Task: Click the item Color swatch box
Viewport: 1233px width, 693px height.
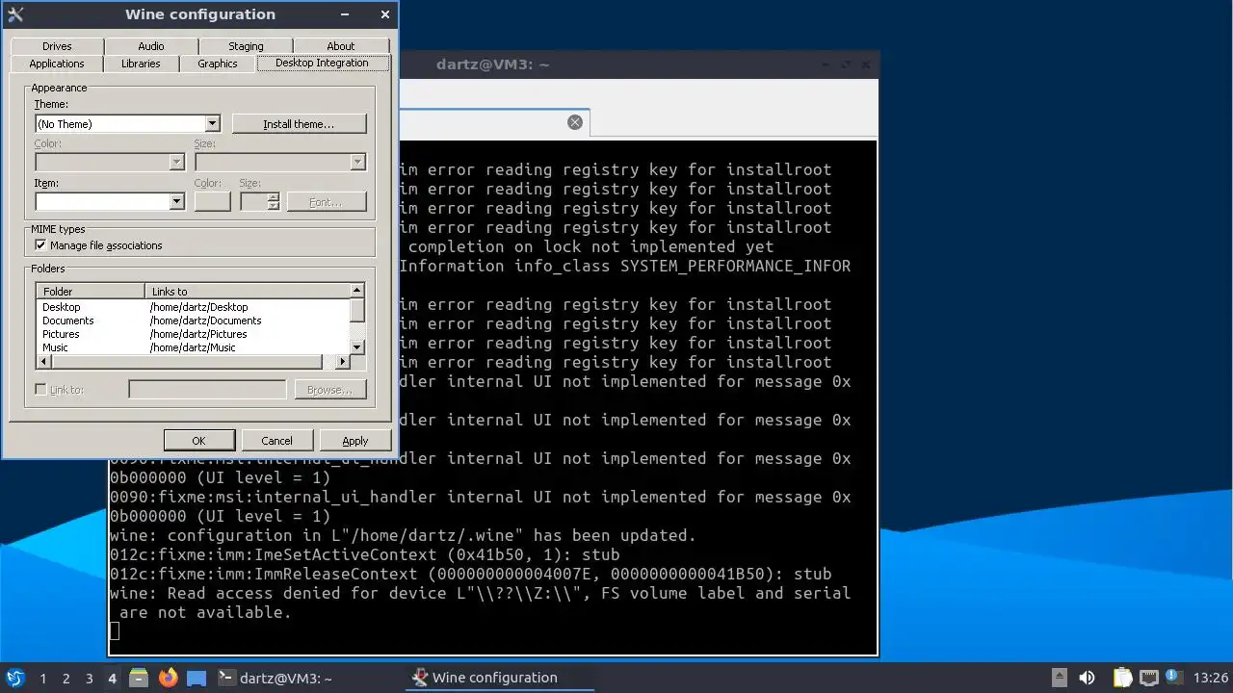Action: [x=212, y=201]
